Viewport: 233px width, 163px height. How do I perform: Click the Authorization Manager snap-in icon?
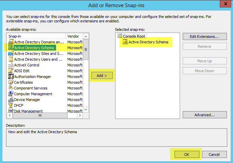tap(11, 77)
